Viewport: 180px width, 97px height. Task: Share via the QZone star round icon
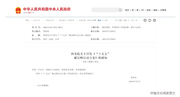(154, 20)
